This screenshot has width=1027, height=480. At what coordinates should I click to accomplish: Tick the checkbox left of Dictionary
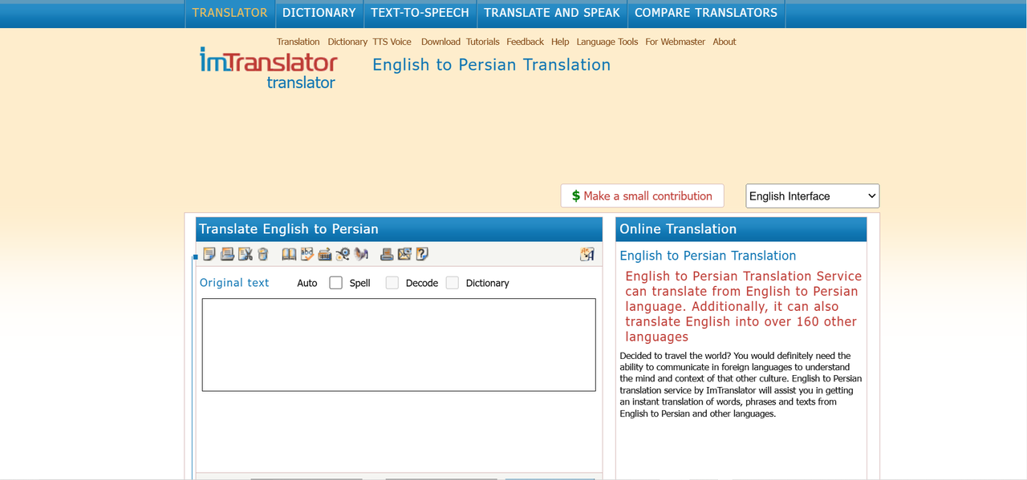[x=452, y=282]
